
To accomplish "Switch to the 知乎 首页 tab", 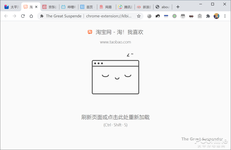I will (x=87, y=7).
